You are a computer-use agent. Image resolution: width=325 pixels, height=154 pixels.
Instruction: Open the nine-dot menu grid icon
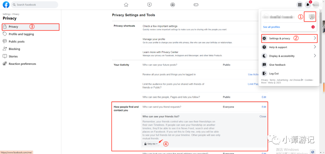pos(299,5)
